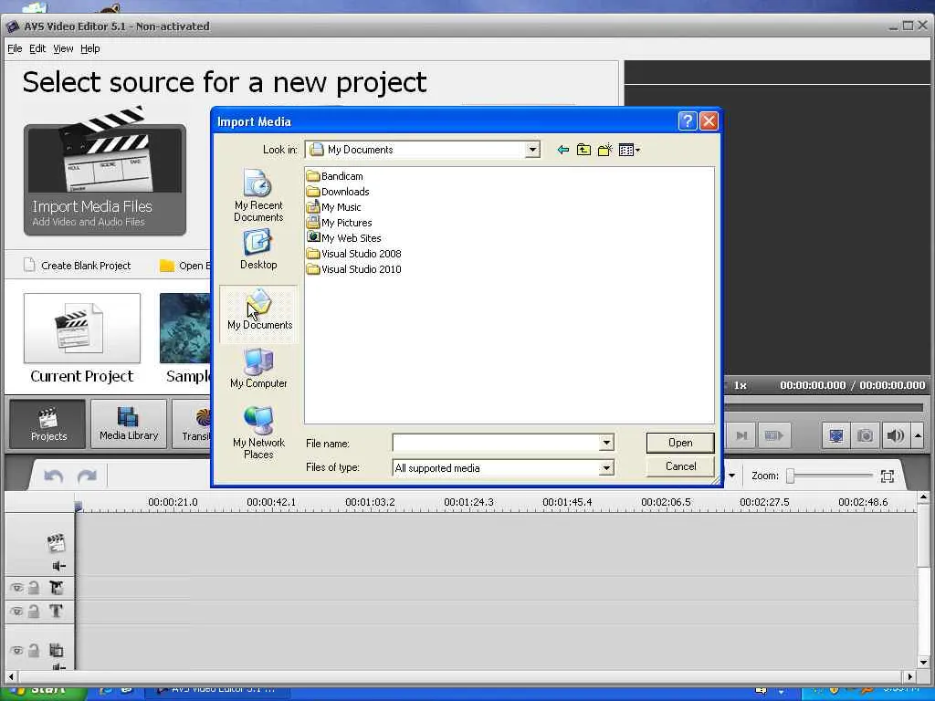Select My Recent Documents in places bar
This screenshot has width=935, height=701.
click(258, 195)
